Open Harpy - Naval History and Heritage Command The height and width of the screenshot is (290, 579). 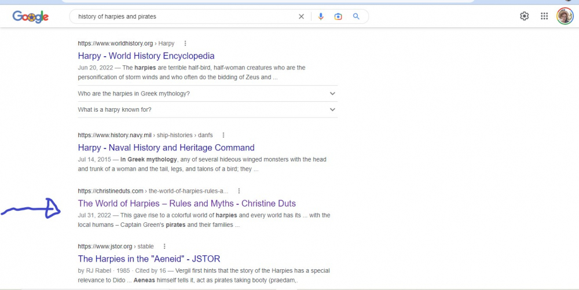(166, 148)
